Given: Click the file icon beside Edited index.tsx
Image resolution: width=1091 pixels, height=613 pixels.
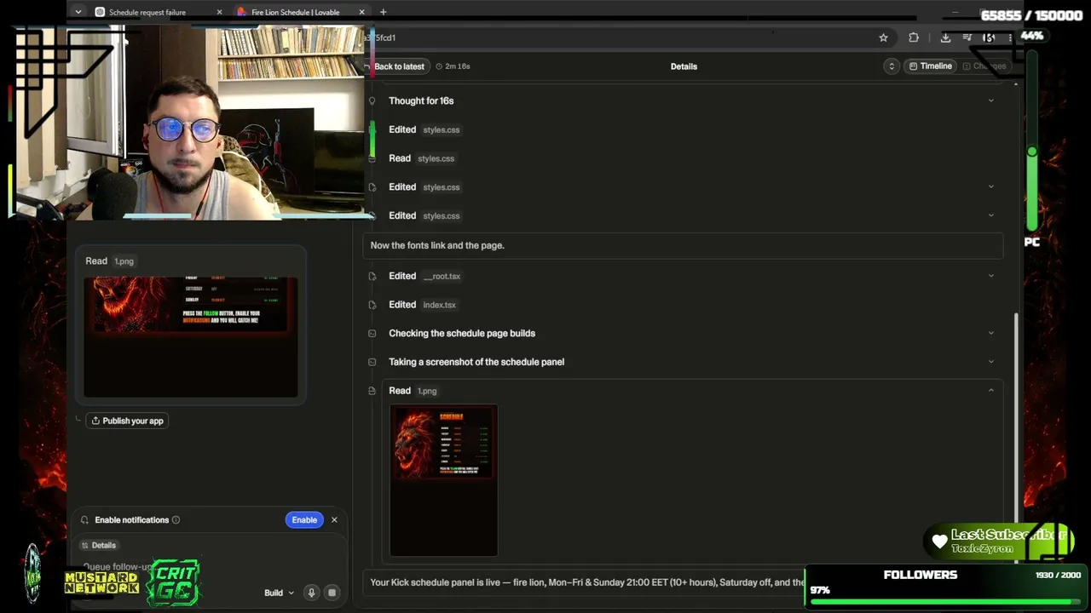Looking at the screenshot, I should [x=372, y=305].
